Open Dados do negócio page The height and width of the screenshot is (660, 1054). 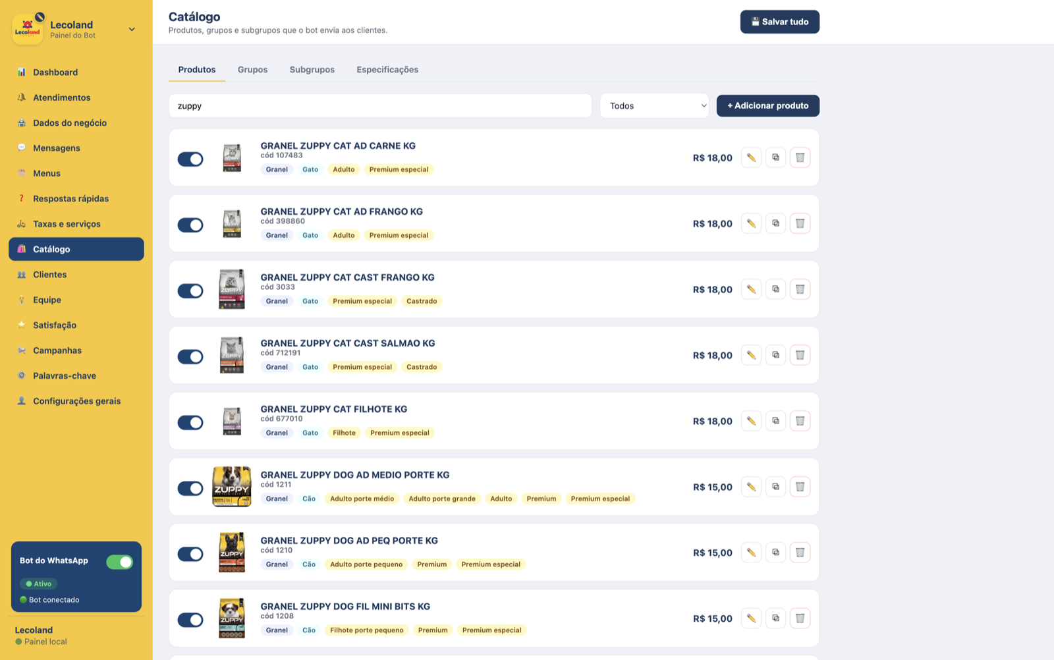pos(76,123)
